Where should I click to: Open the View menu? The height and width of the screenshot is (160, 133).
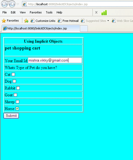pyautogui.click(x=23, y=12)
